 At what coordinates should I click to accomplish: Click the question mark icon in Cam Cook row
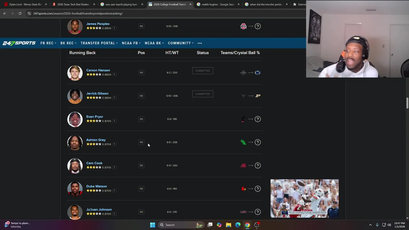point(258,165)
